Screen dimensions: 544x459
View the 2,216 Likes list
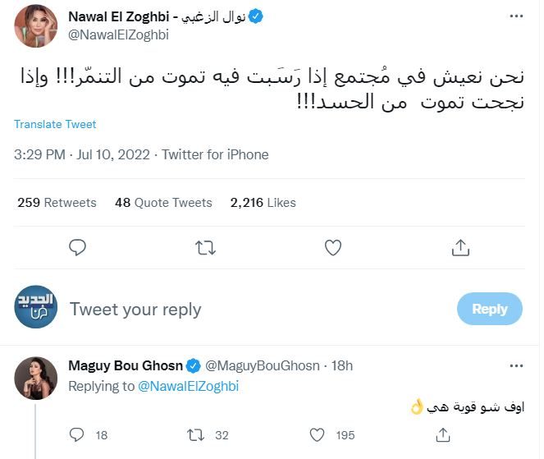[263, 203]
